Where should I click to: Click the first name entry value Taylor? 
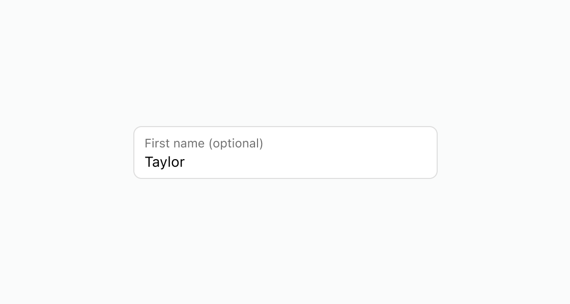pyautogui.click(x=164, y=162)
